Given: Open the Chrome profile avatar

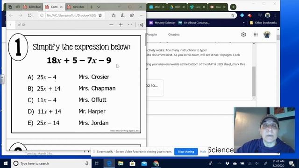Looking at the screenshot, I should pos(268,15).
